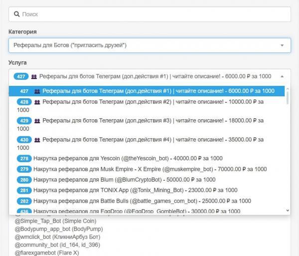Click the people icon in highlighted option 427
This screenshot has width=299, height=256.
37,91
